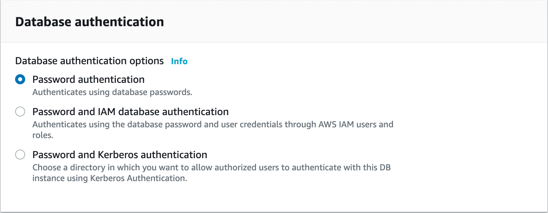Click "instance using Kerberos Authentication." text line
The height and width of the screenshot is (213, 548).
(x=110, y=178)
